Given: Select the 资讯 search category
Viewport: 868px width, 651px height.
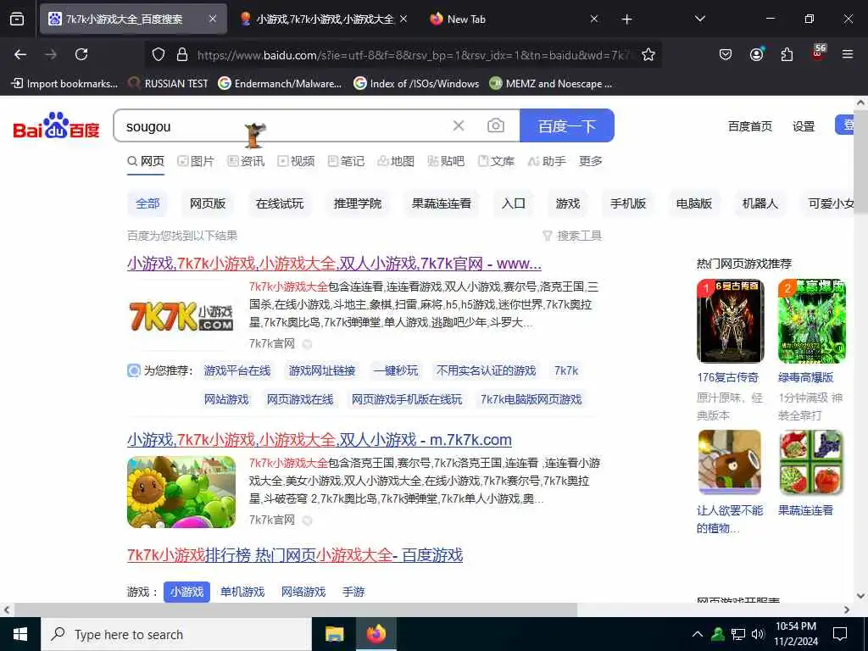Looking at the screenshot, I should 246,161.
